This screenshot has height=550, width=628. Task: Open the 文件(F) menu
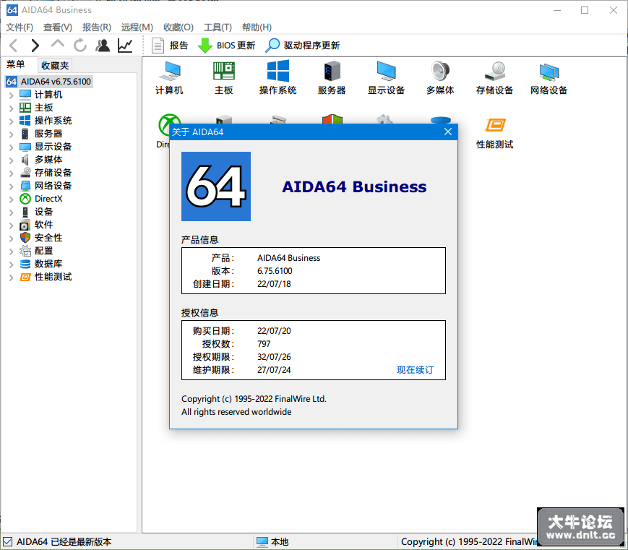[20, 27]
